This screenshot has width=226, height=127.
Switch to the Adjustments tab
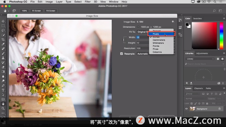click(202, 53)
